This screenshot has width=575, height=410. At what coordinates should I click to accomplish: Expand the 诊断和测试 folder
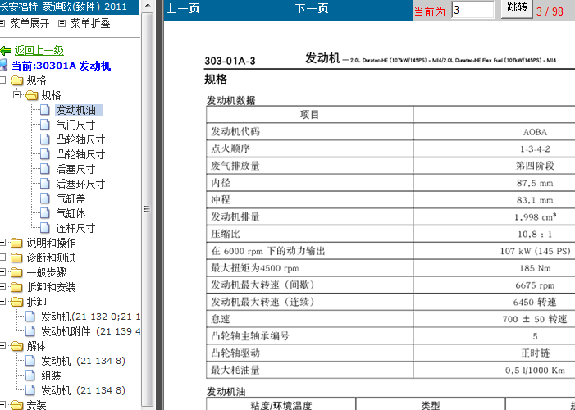click(x=2, y=257)
